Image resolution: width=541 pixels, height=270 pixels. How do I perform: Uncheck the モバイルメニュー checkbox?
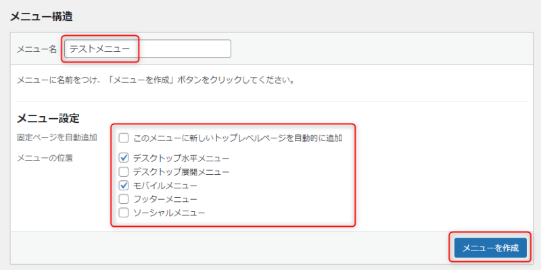pos(124,185)
